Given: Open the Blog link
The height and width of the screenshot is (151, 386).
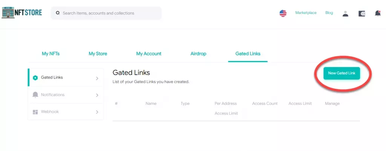Looking at the screenshot, I should (329, 13).
